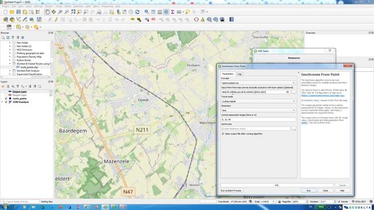Toggle editing with yellow pencil icon
Viewport: 374px width, 210px height.
(x=56, y=19)
